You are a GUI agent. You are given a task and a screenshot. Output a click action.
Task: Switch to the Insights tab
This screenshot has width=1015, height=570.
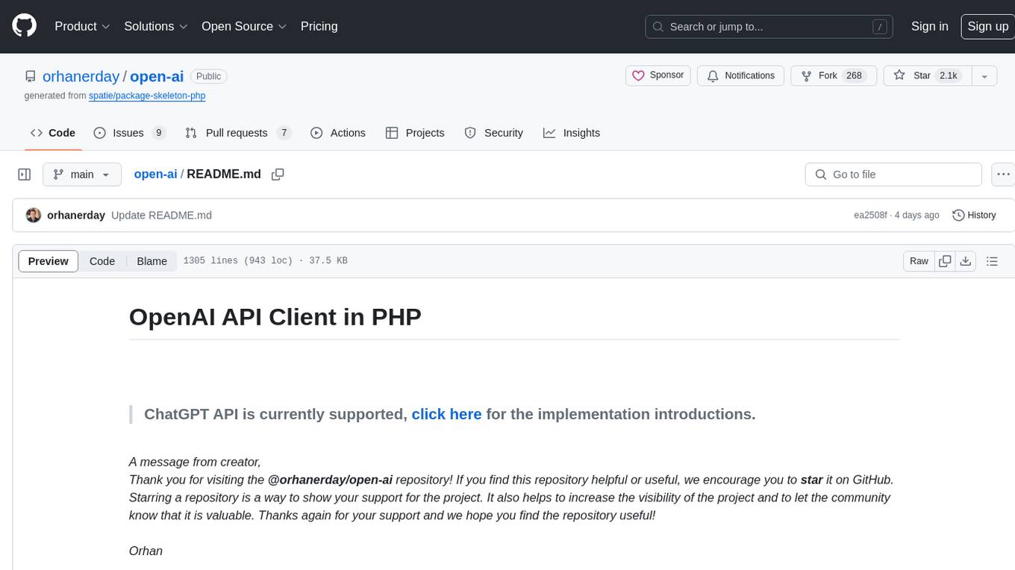coord(572,133)
